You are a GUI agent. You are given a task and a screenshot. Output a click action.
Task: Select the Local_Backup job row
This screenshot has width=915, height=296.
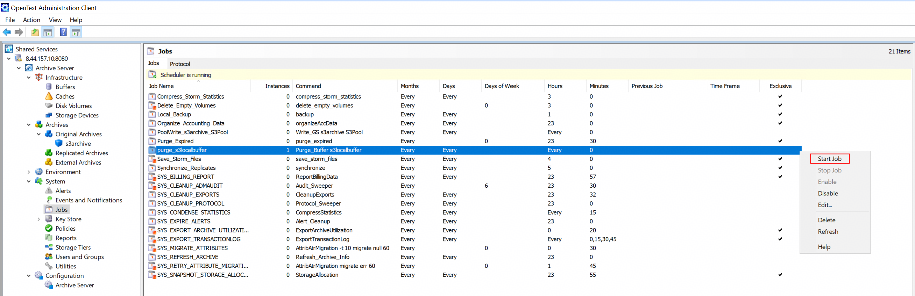point(475,114)
